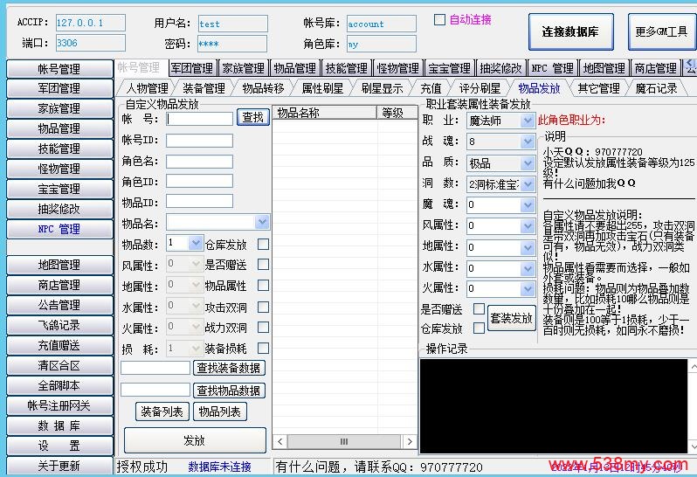This screenshot has width=697, height=477.
Task: Click the 装备列表 button
Action: (162, 411)
